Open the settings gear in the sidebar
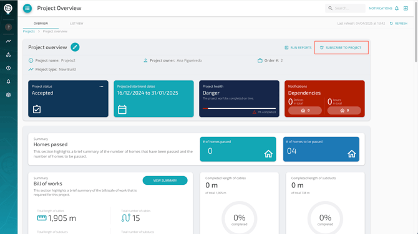Viewport: 418px width, 234px height. [9, 95]
